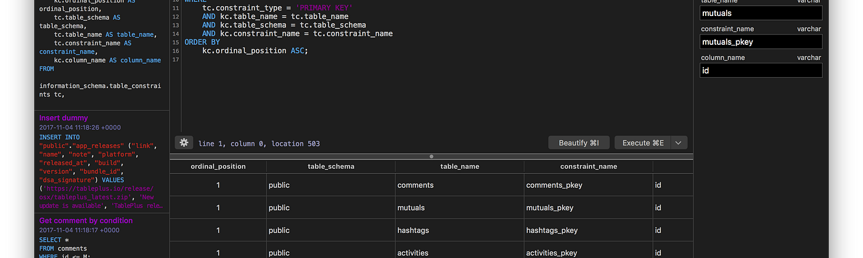The width and height of the screenshot is (863, 258).
Task: Select the table_name column header in results
Action: click(459, 166)
